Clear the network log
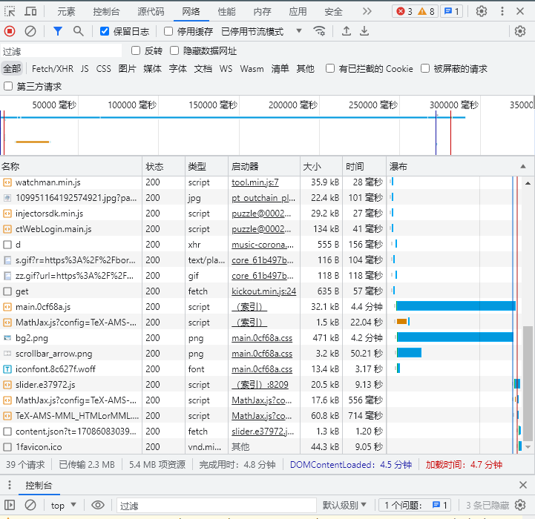Screen dimensions: 535x519 30,31
